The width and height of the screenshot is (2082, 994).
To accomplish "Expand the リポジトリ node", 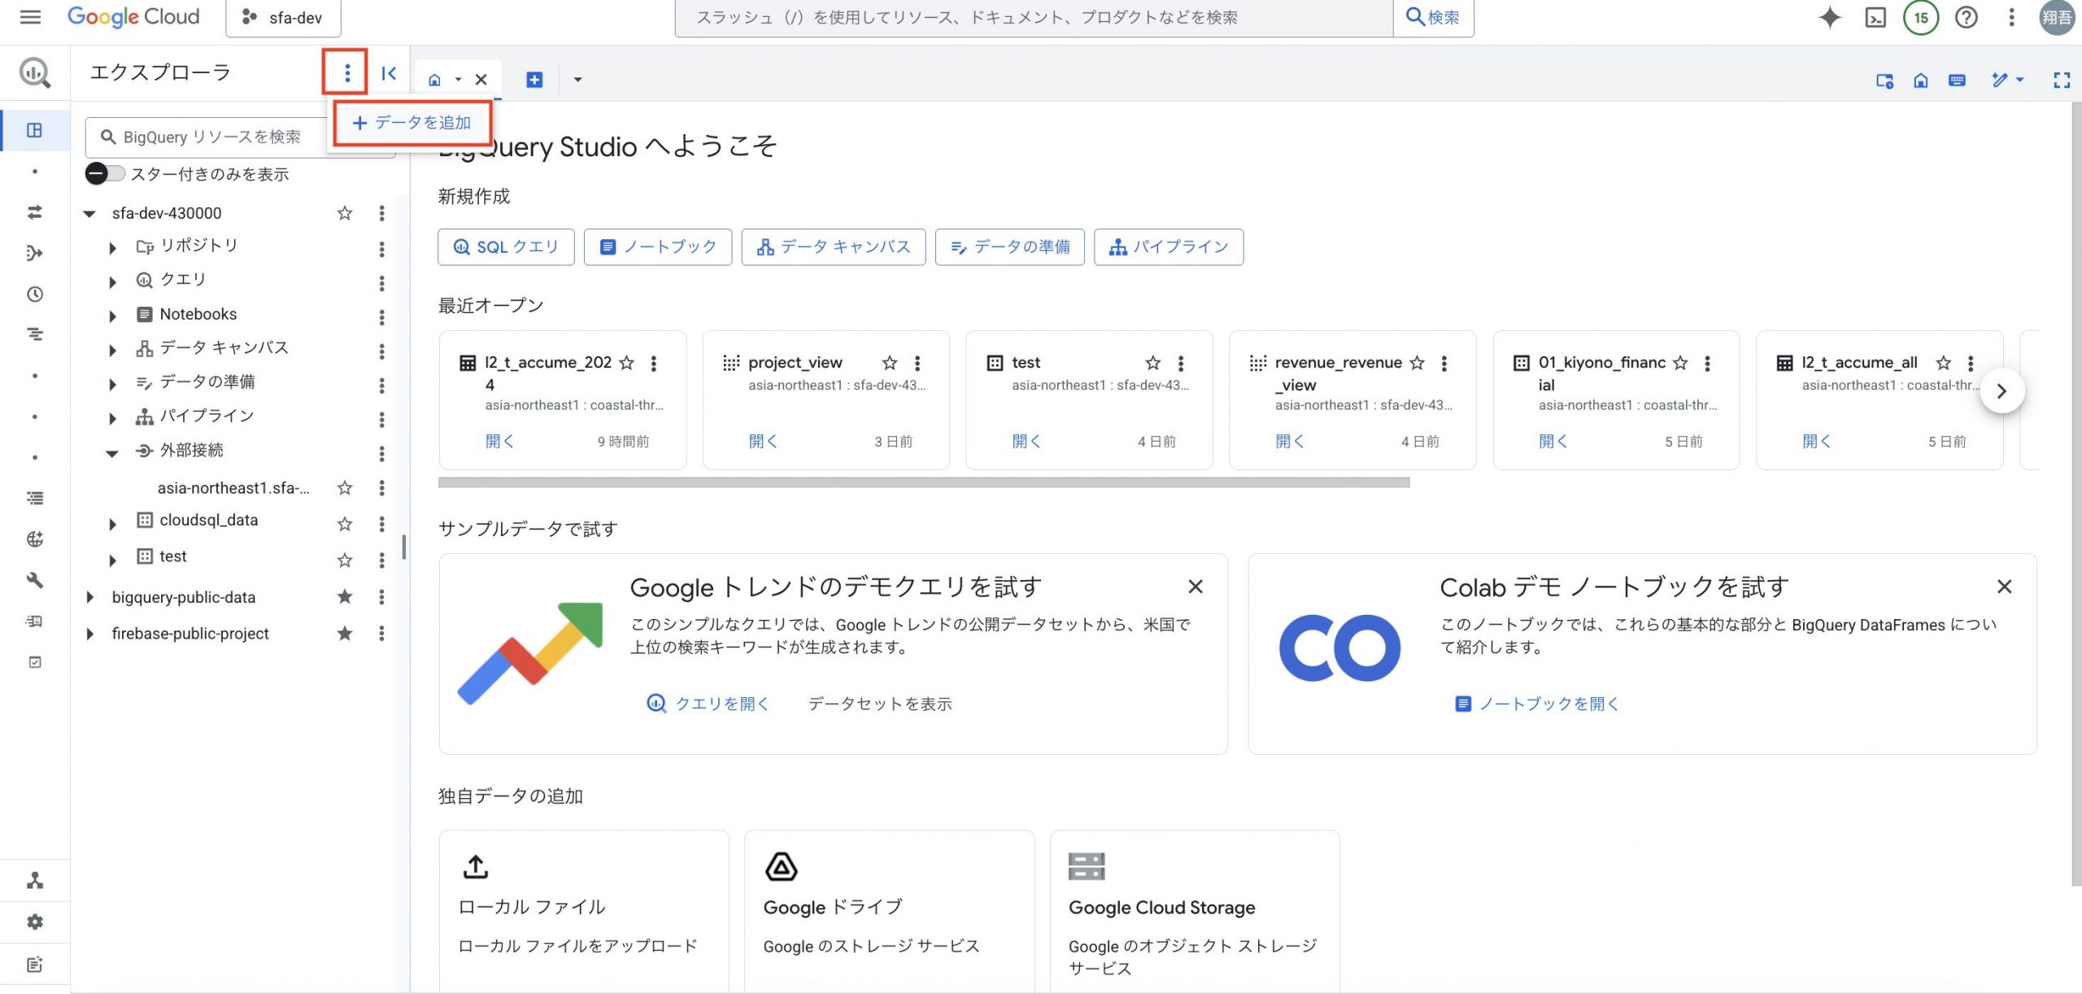I will [x=112, y=248].
